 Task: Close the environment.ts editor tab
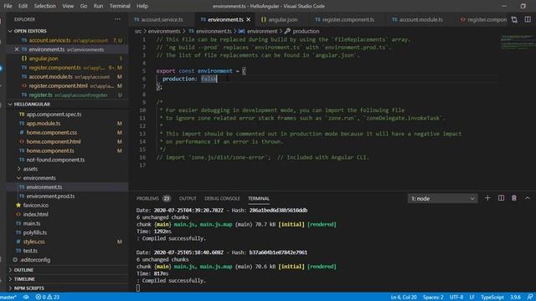point(249,19)
